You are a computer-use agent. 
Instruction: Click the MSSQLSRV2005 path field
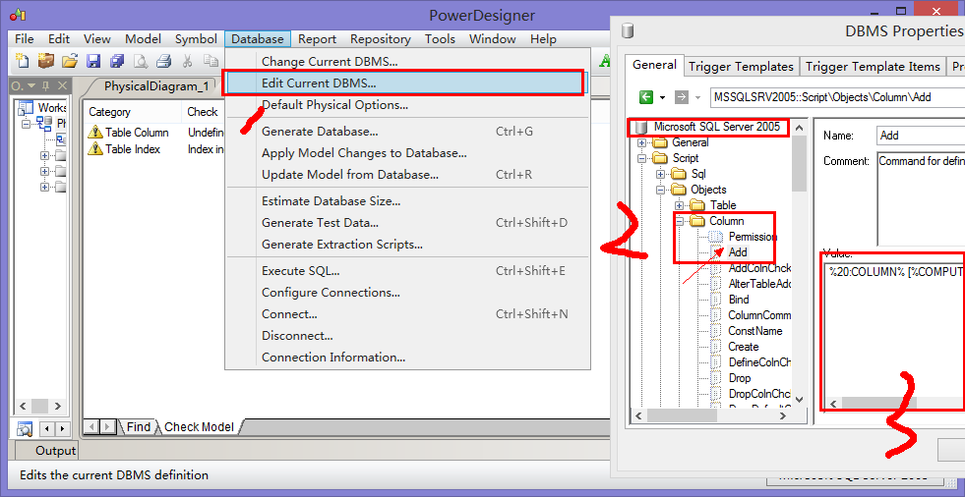[836, 97]
